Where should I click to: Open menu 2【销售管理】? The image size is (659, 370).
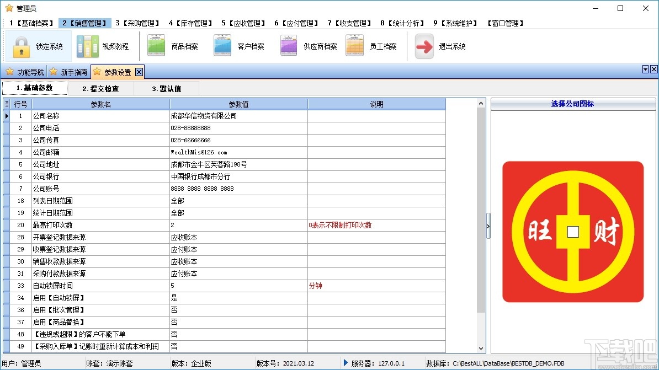84,23
